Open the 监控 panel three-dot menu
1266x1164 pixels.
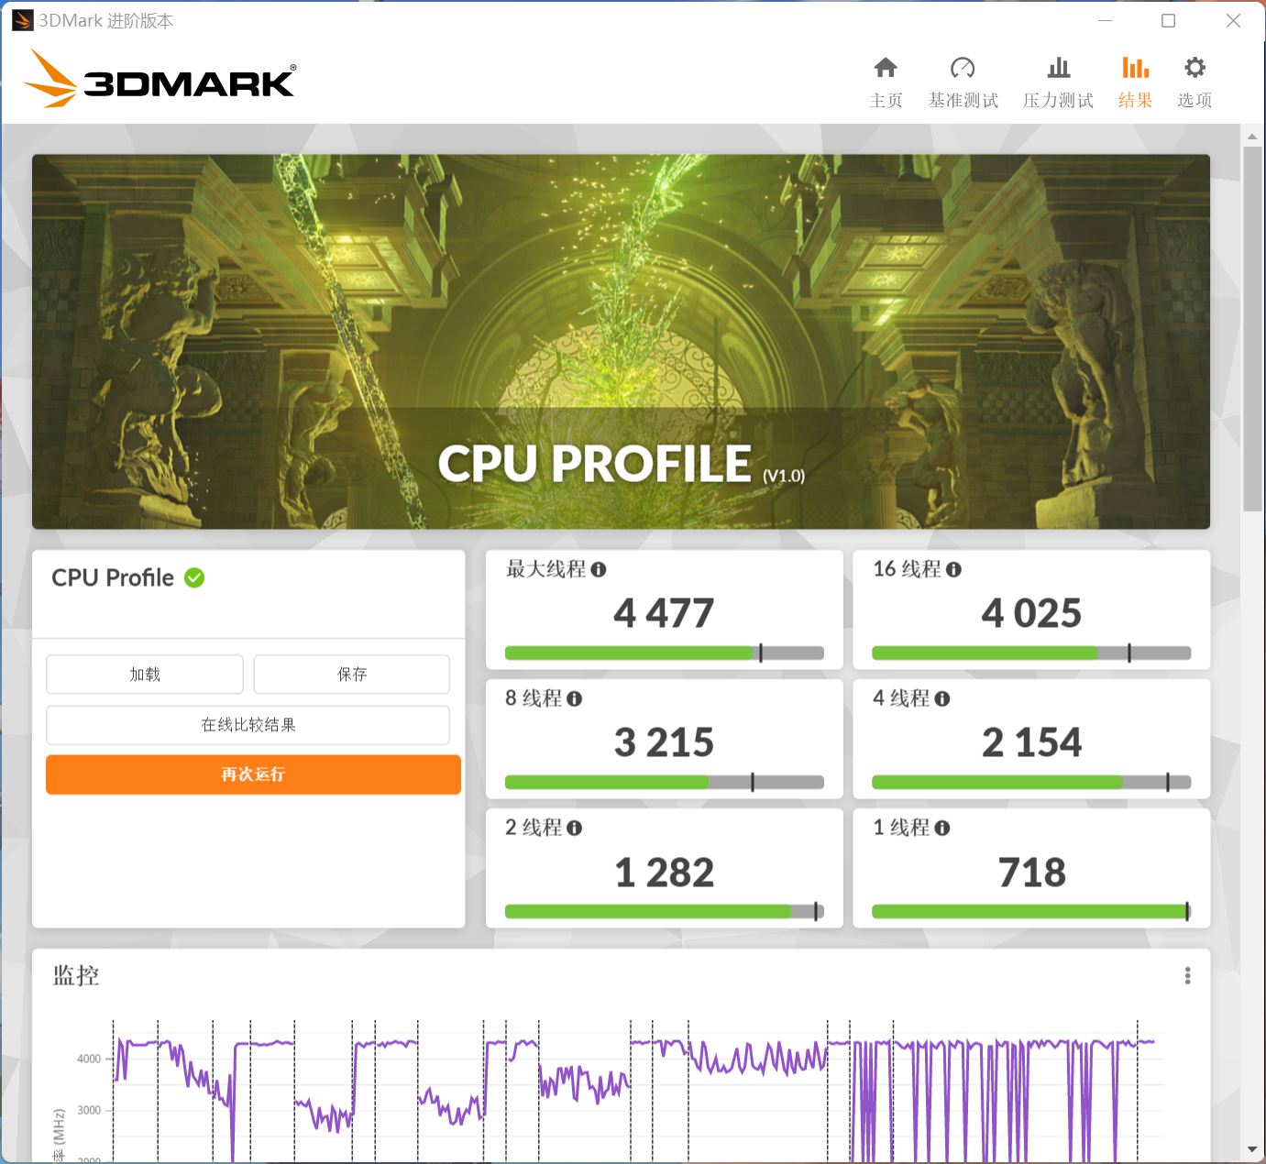(1188, 976)
